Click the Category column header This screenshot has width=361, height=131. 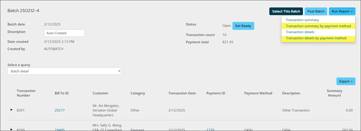point(138,93)
